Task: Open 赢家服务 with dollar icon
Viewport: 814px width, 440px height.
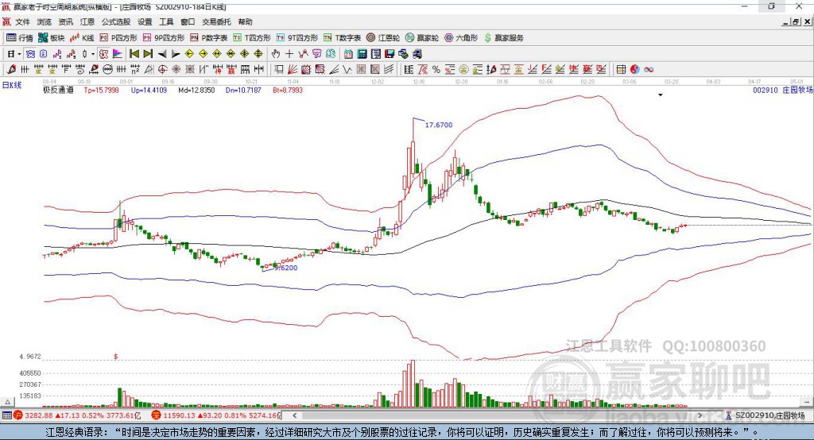Action: click(503, 38)
